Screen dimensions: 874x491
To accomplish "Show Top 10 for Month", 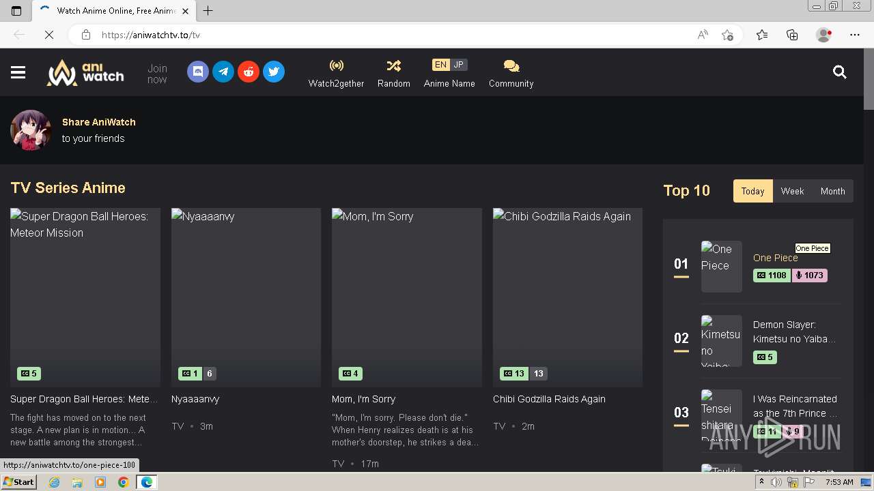I will click(x=832, y=191).
